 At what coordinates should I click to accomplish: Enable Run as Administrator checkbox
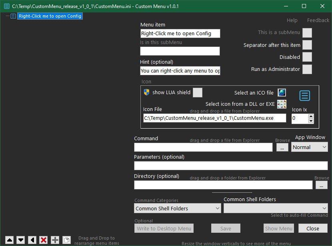[307, 69]
